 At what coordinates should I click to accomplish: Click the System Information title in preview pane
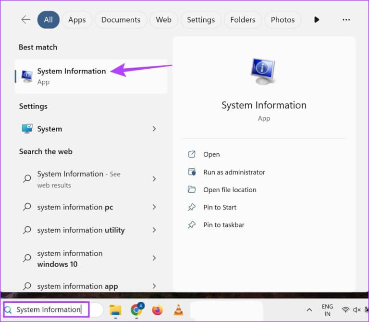click(264, 105)
